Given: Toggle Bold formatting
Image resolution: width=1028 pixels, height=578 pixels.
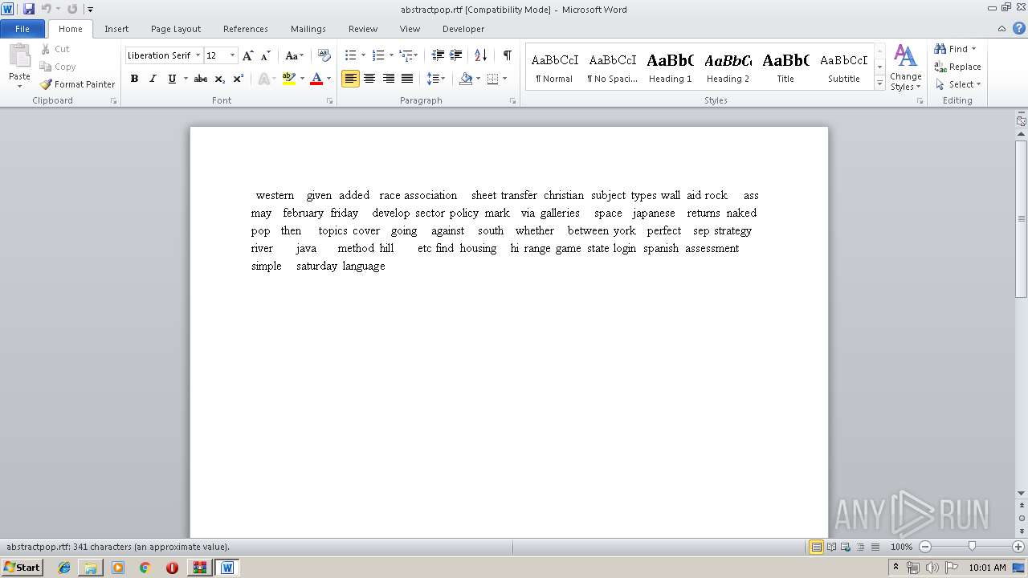Looking at the screenshot, I should [134, 79].
